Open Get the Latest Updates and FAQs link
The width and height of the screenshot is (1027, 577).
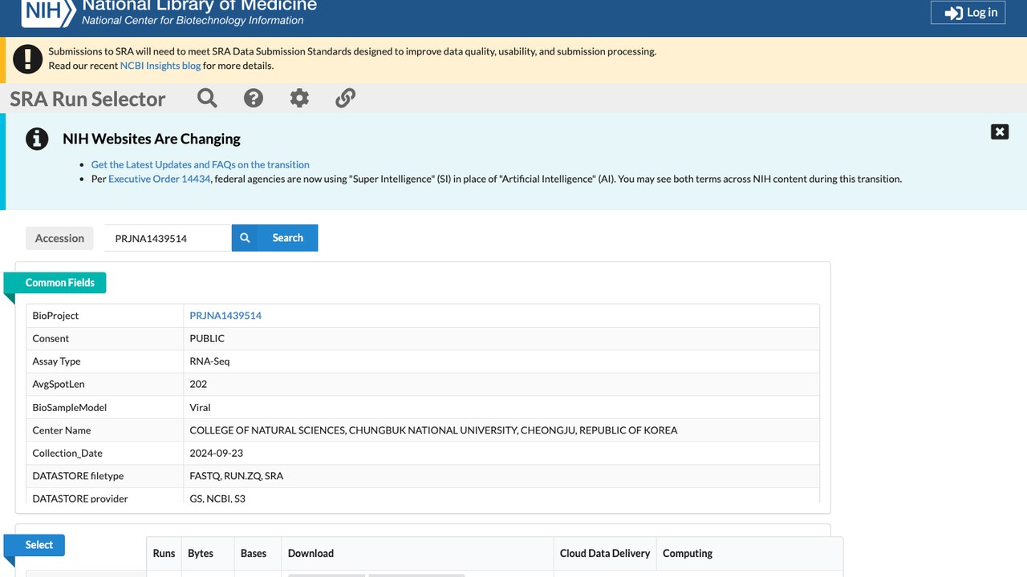(201, 164)
